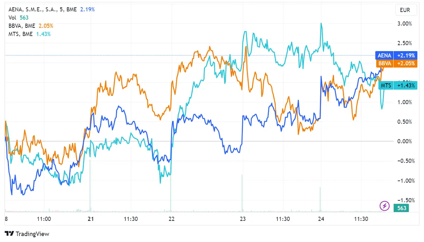Screen dimensions: 424x242
Task: Click the BBVA, BME legend row
Action: [x=21, y=26]
